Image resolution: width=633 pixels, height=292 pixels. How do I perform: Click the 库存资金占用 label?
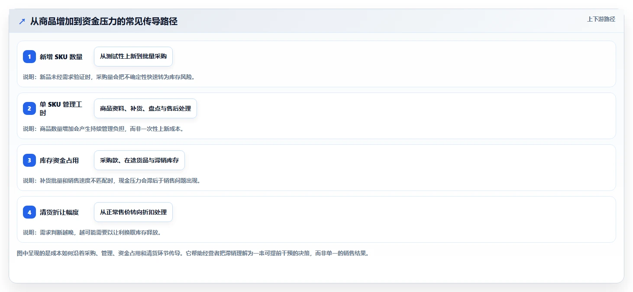pos(59,160)
